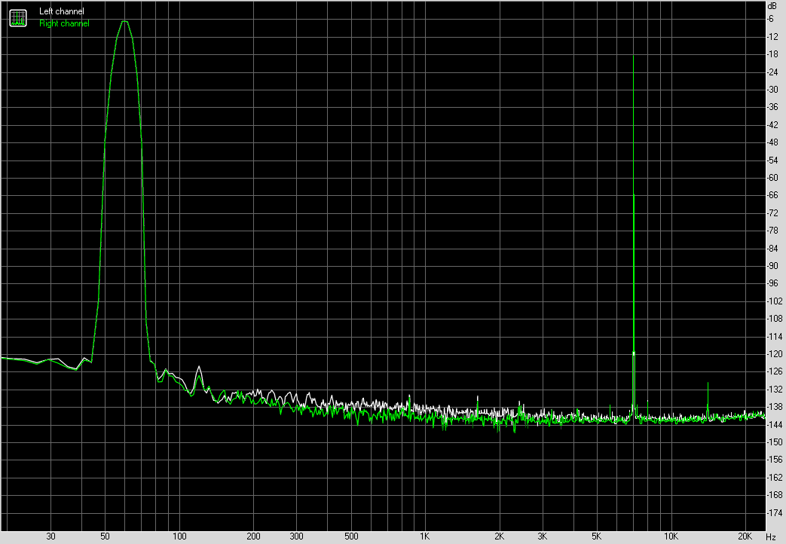Click the -120 dB level axis label
The image size is (786, 544).
[x=775, y=354]
